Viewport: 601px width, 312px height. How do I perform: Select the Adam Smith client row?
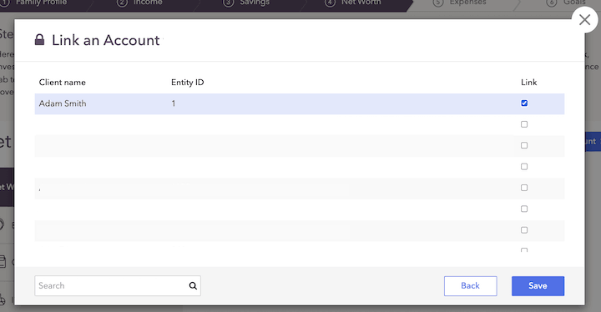point(300,103)
